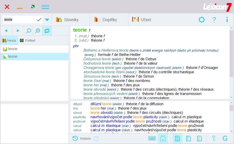Open the Doplňky menu
The image size is (234, 144).
pyautogui.click(x=106, y=20)
